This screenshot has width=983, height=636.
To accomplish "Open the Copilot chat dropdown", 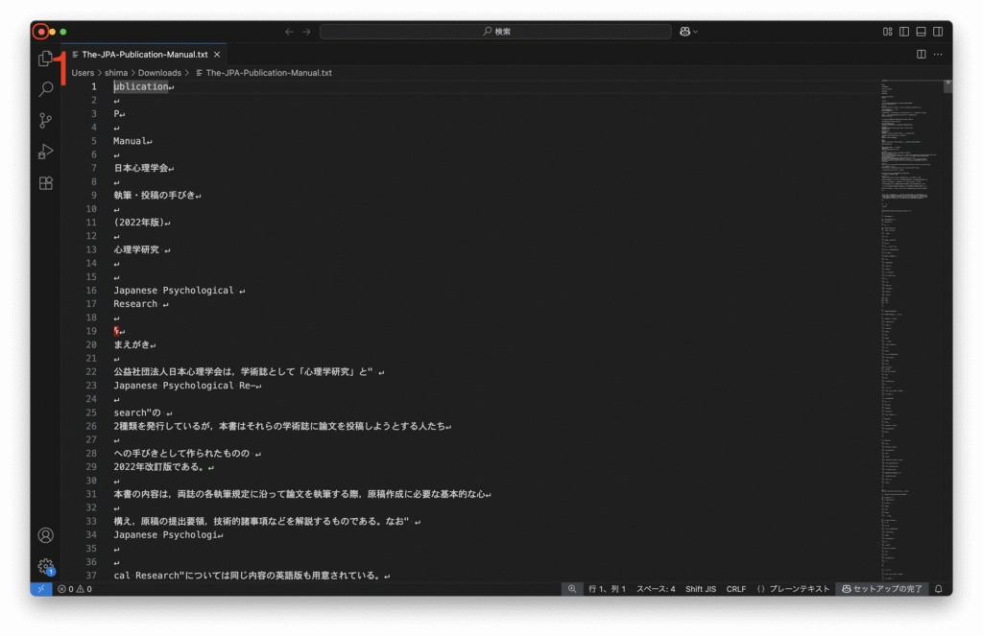I will [688, 32].
